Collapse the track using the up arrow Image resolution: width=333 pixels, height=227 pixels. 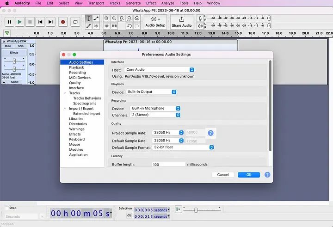4,82
